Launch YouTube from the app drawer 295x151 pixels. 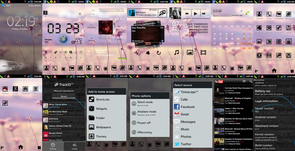(288, 55)
